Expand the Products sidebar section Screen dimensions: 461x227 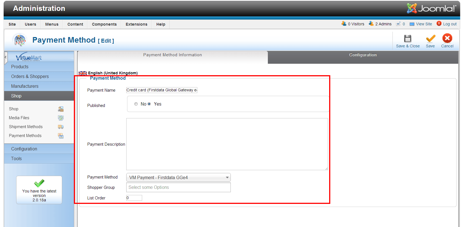click(x=39, y=67)
